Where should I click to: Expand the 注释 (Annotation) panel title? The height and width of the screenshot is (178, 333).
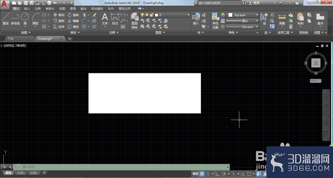(x=114, y=33)
